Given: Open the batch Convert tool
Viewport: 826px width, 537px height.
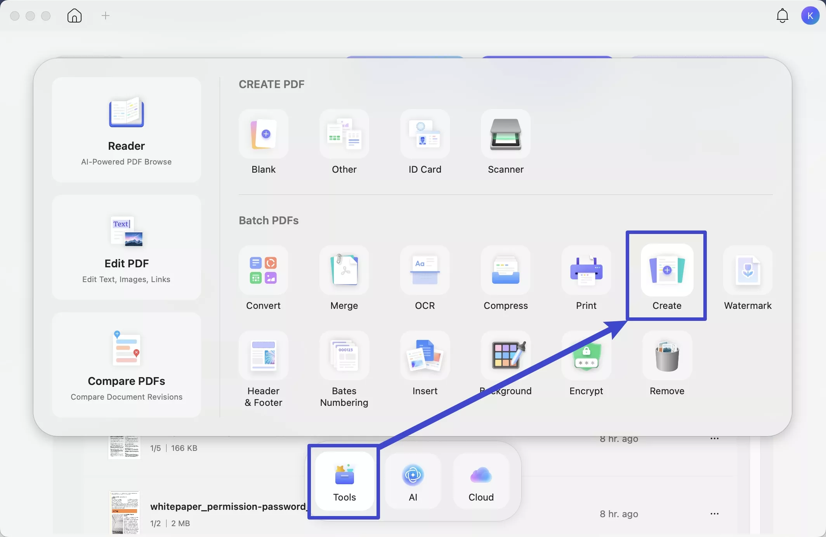Looking at the screenshot, I should pos(263,270).
